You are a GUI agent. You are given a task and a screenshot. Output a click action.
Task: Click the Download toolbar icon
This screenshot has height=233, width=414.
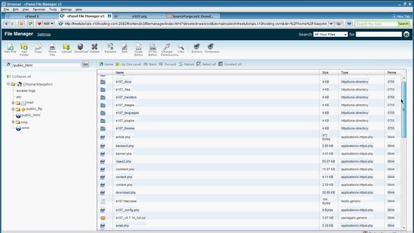(x=81, y=49)
